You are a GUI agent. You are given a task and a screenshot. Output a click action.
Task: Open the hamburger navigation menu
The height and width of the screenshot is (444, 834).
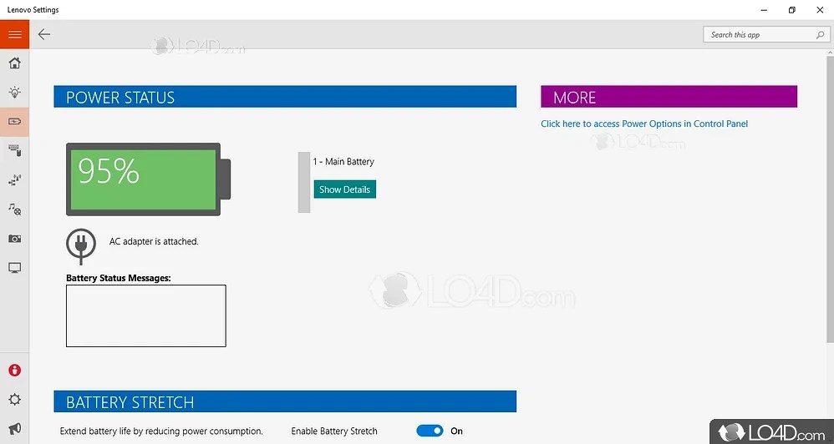[x=14, y=34]
